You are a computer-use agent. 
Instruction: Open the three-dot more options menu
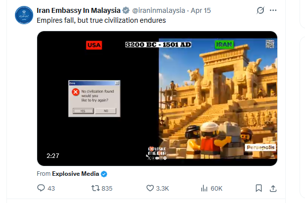pos(273,10)
